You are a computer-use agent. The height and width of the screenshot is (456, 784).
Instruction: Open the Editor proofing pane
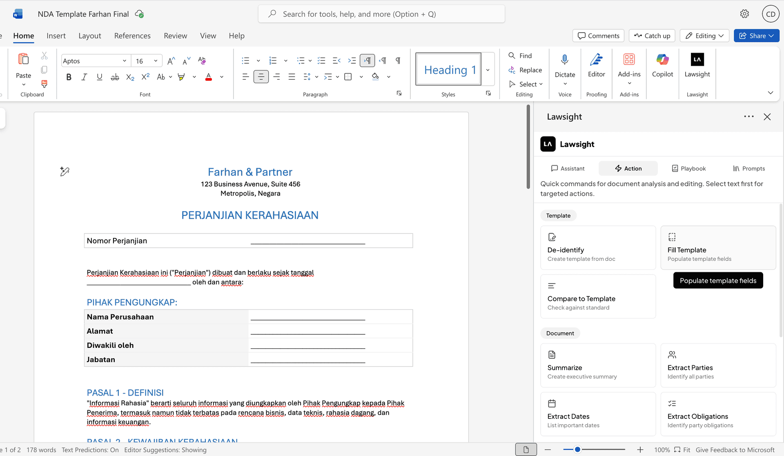click(x=596, y=67)
